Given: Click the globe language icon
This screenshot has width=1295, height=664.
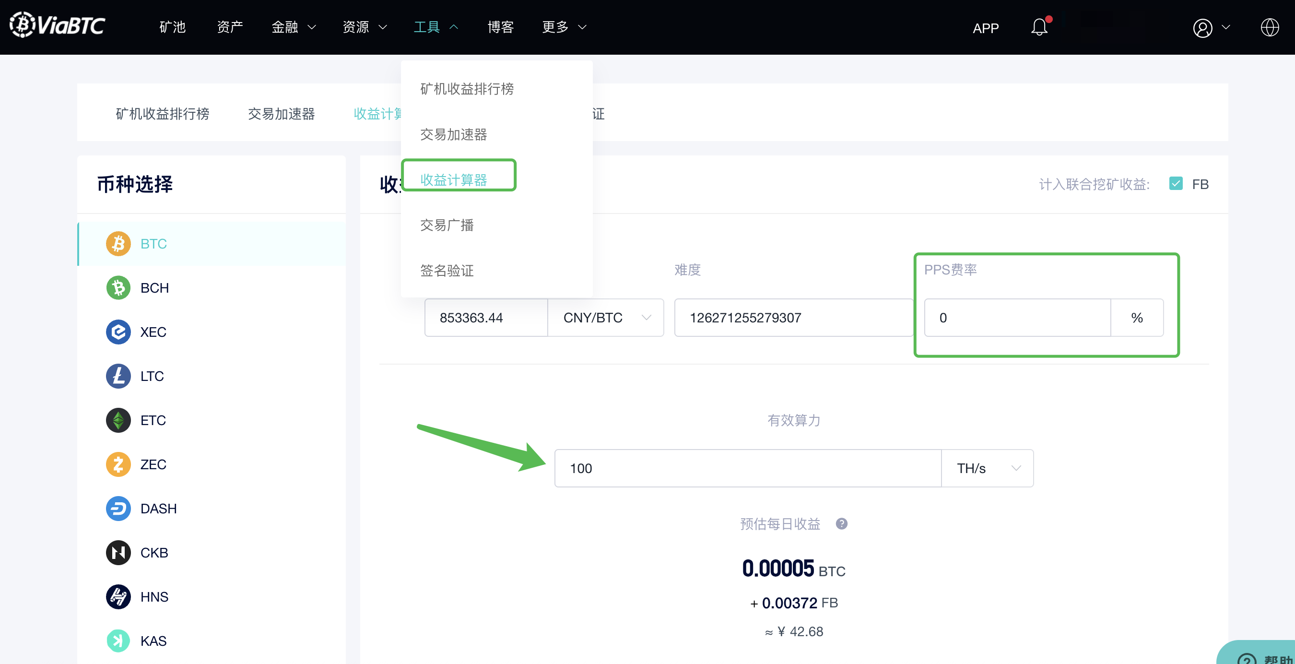Looking at the screenshot, I should tap(1270, 28).
